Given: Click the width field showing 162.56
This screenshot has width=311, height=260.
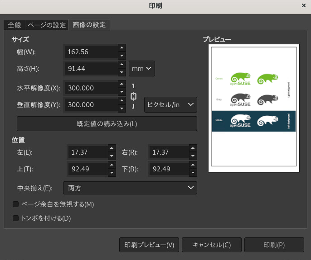Looking at the screenshot, I should [91, 52].
